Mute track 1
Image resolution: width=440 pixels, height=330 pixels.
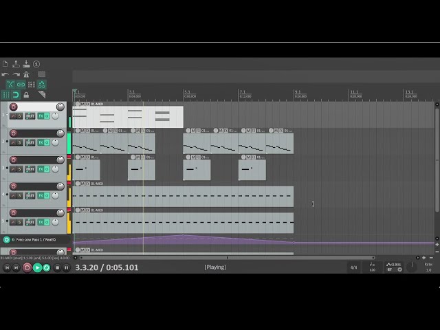click(x=13, y=116)
